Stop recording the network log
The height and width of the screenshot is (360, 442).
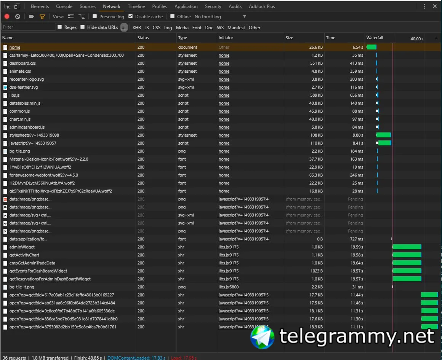pyautogui.click(x=7, y=17)
